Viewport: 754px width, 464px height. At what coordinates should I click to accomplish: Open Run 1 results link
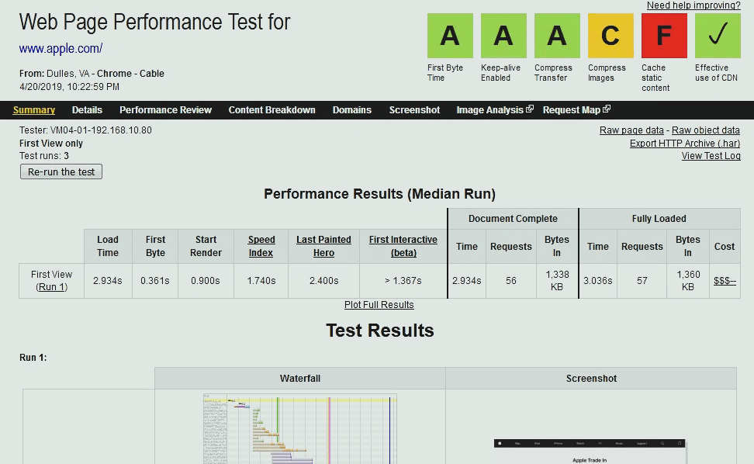pyautogui.click(x=50, y=286)
